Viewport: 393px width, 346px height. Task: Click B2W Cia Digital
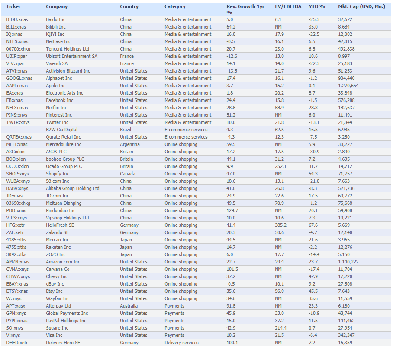[61, 130]
